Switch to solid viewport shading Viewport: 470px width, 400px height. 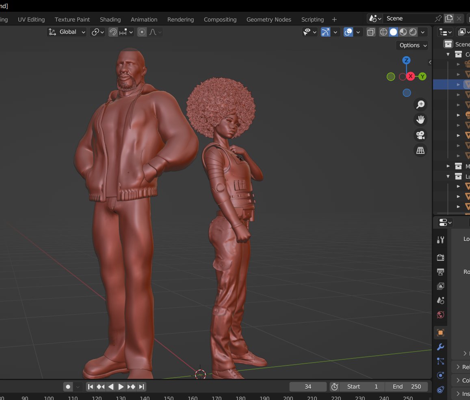(x=393, y=32)
